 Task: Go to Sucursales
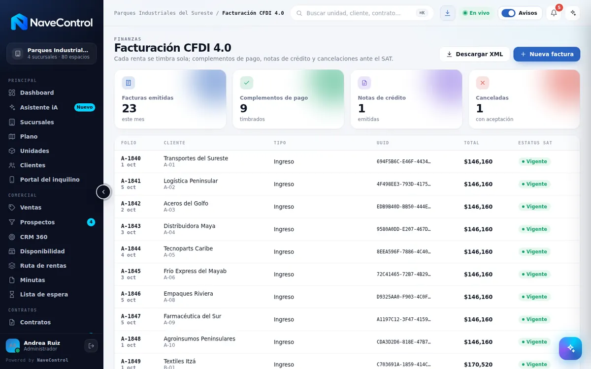(51, 122)
